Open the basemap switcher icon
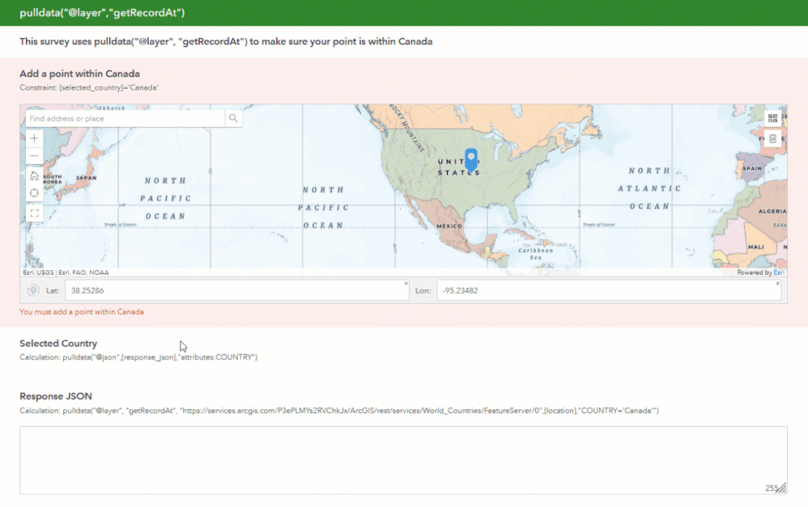 click(772, 118)
